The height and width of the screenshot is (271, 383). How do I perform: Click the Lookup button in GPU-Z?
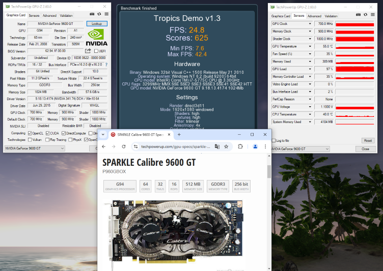97,24
